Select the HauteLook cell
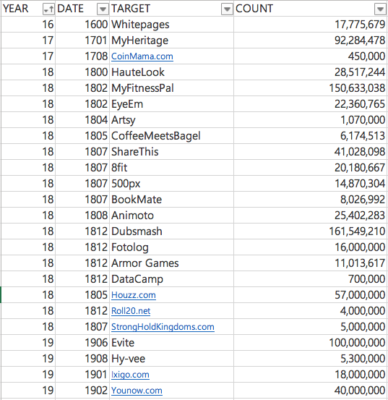 (172, 72)
